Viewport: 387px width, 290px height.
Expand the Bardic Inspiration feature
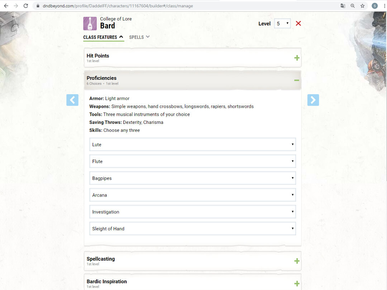coord(297,284)
